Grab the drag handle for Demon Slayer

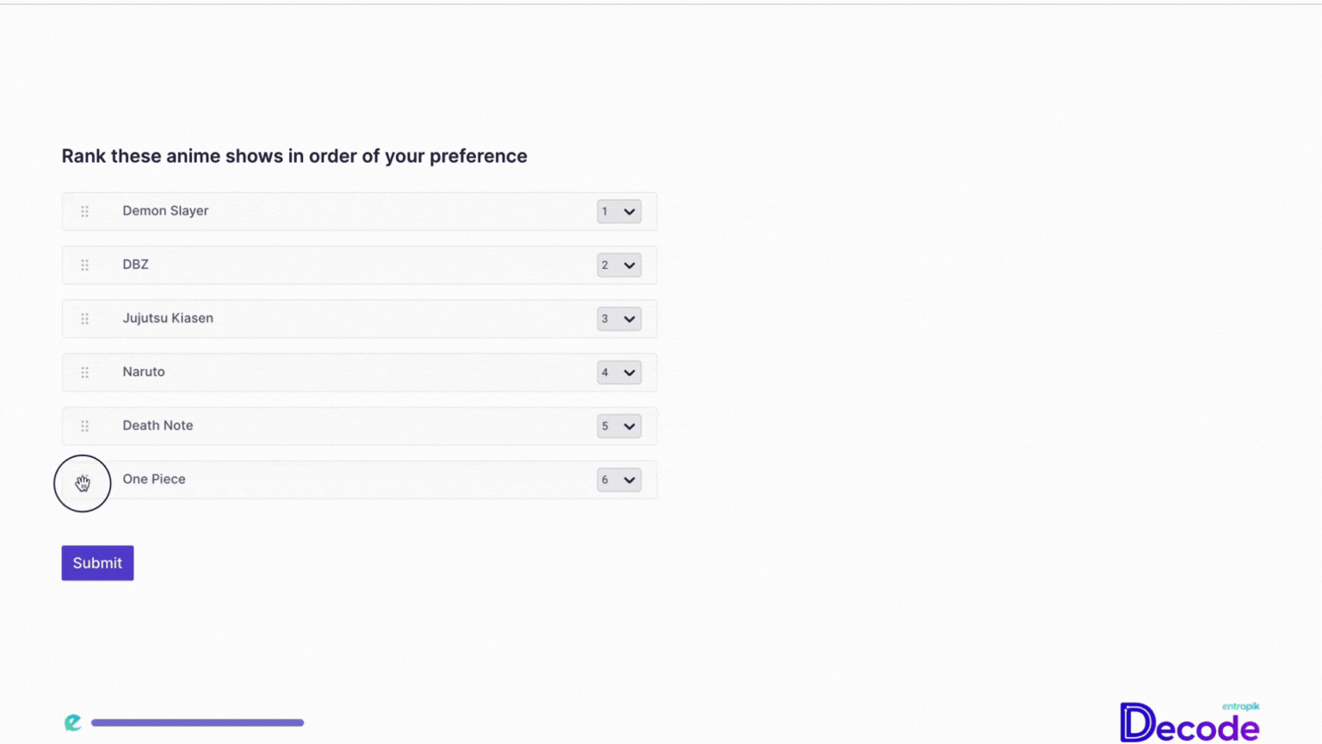[84, 211]
